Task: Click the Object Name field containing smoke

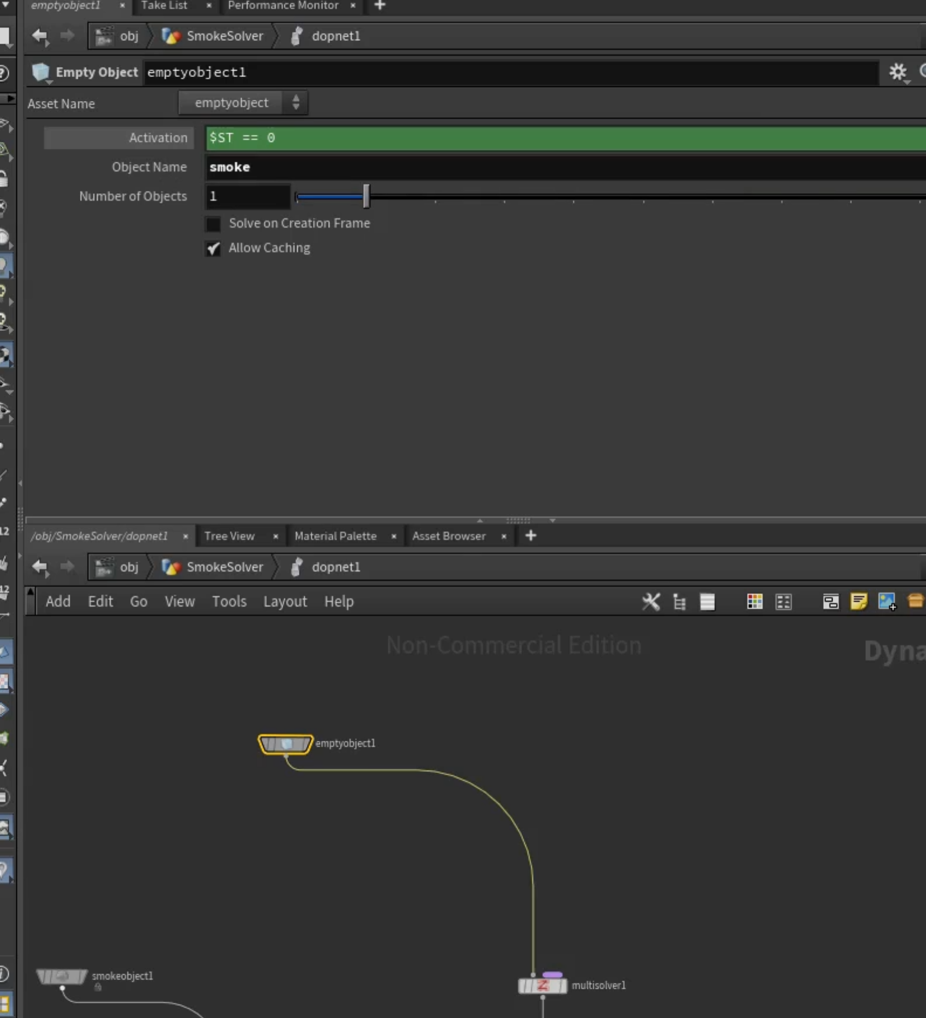Action: tap(565, 168)
